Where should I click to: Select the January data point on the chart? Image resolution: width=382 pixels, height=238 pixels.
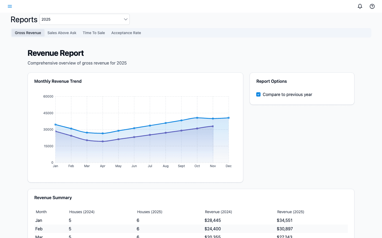[x=55, y=124]
